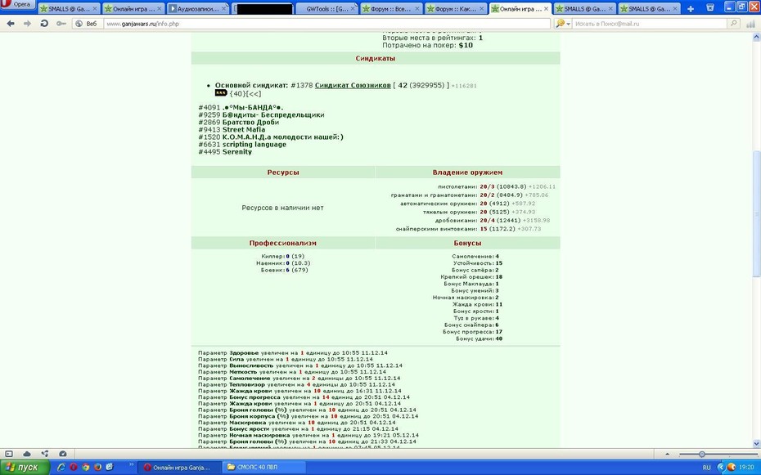The width and height of the screenshot is (761, 475).
Task: Click the Бонусы section header
Action: (x=467, y=243)
